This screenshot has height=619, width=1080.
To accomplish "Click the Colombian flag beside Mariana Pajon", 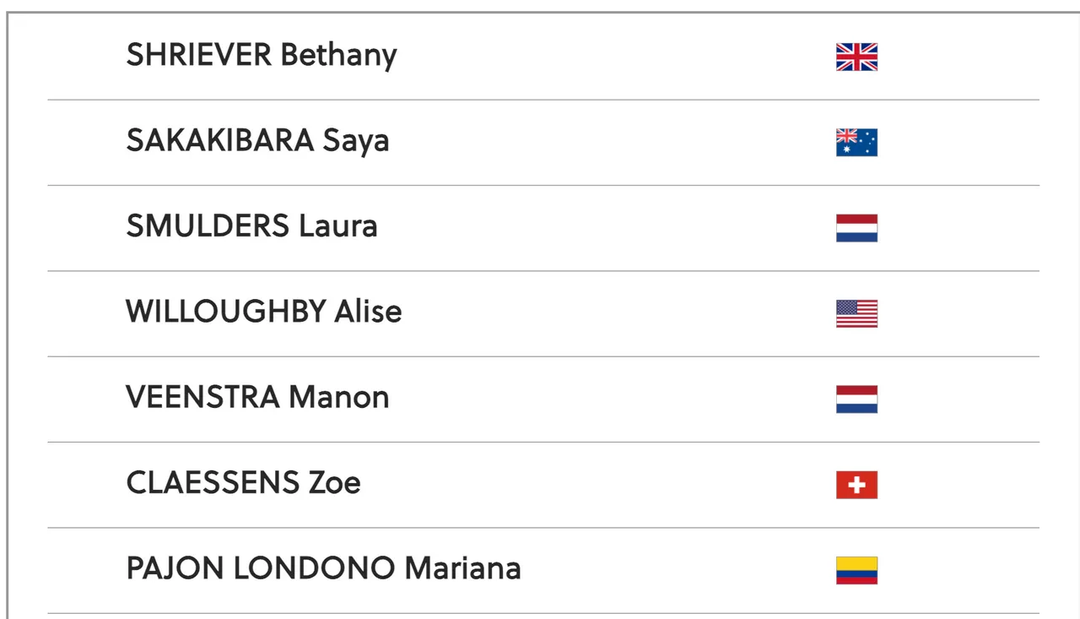I will point(856,571).
